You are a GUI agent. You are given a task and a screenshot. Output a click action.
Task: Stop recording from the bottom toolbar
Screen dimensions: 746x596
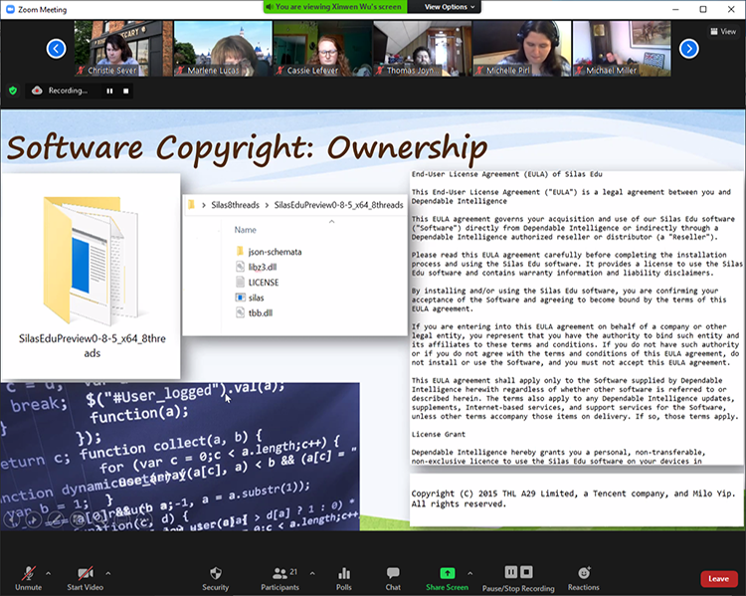[x=526, y=572]
